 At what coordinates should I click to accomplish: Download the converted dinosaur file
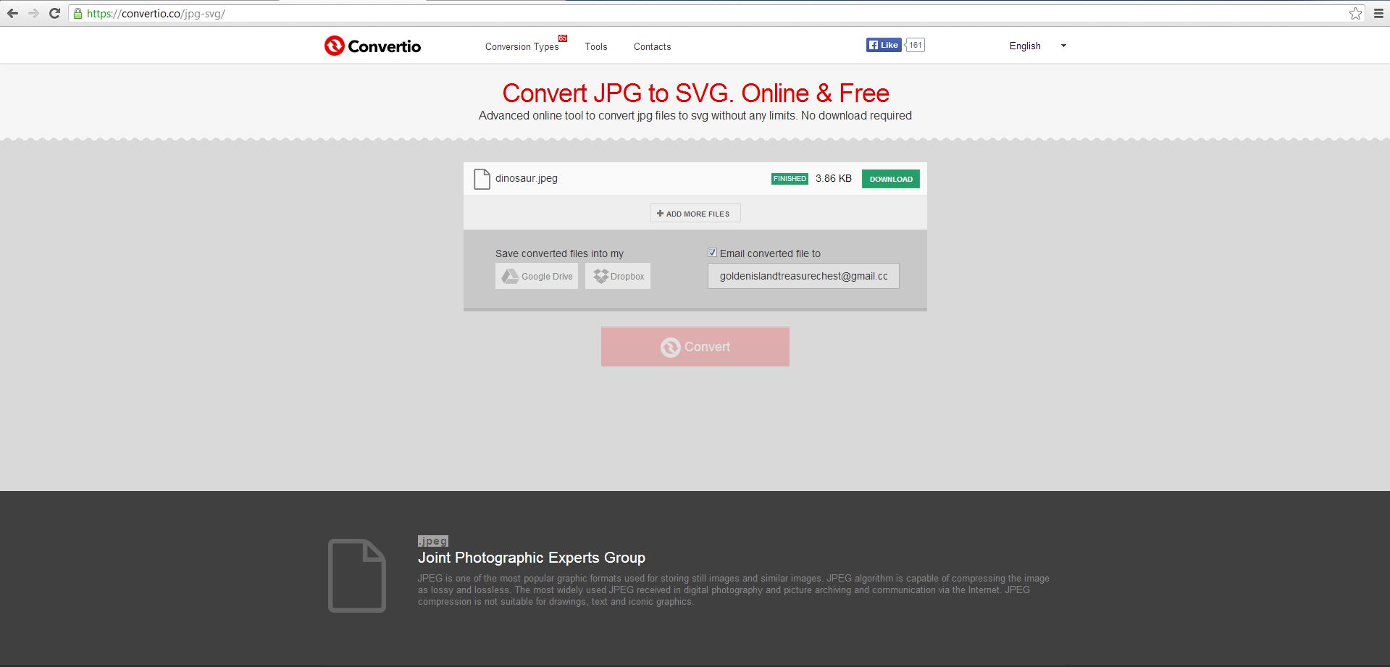coord(890,179)
